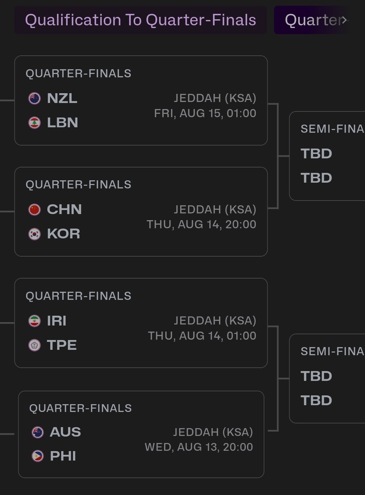Click the Lebanon flag icon
This screenshot has height=495, width=365.
(34, 123)
